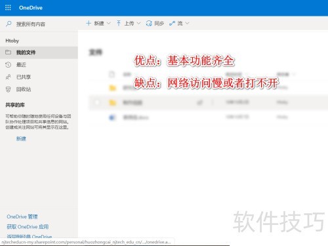This screenshot has width=328, height=246.
Task: Click the 回收站 recycle bin icon
Action: click(8, 89)
